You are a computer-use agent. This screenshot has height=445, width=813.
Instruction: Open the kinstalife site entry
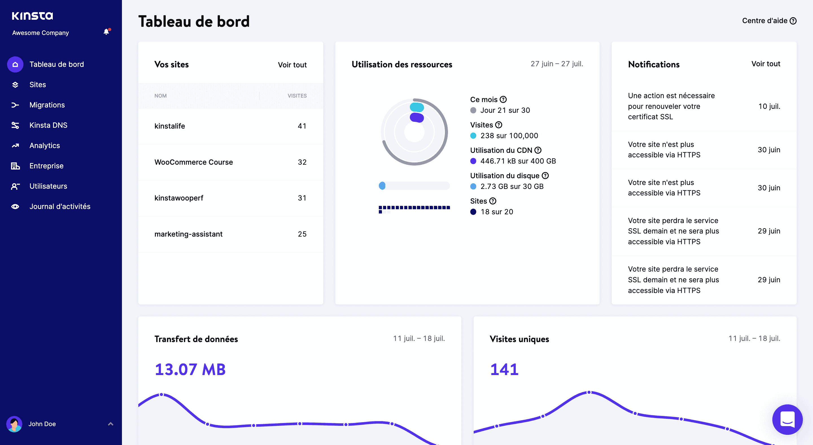(x=170, y=126)
